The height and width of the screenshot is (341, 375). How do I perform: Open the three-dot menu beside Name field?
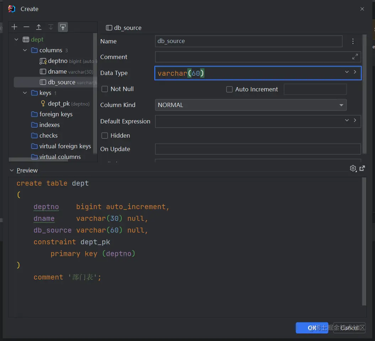[353, 41]
